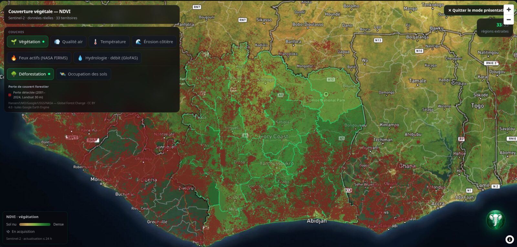Open the elephant assistant icon
The height and width of the screenshot is (247, 517).
click(x=495, y=220)
